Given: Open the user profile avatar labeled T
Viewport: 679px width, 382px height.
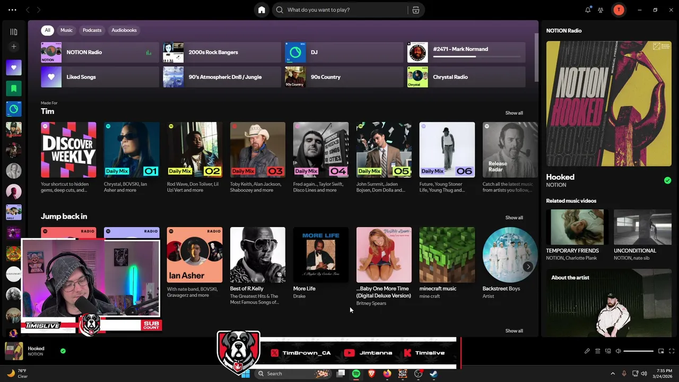Looking at the screenshot, I should [619, 10].
